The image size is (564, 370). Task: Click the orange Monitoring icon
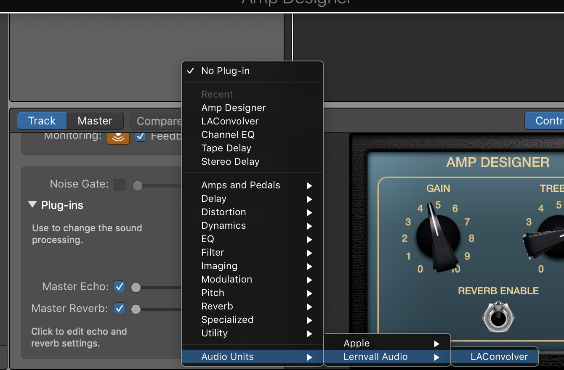click(x=118, y=137)
